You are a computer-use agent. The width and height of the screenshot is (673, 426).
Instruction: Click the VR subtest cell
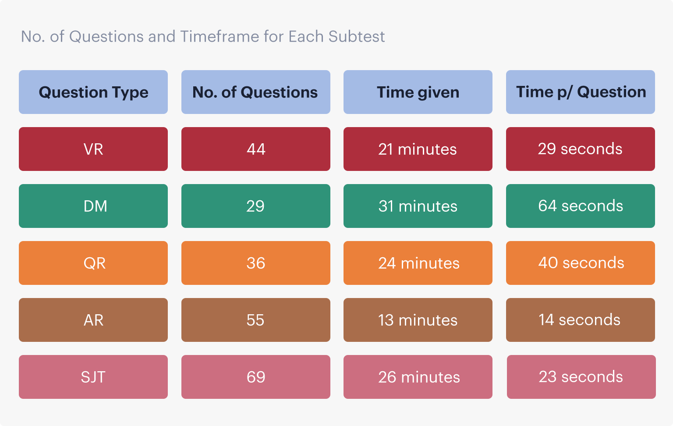[93, 149]
